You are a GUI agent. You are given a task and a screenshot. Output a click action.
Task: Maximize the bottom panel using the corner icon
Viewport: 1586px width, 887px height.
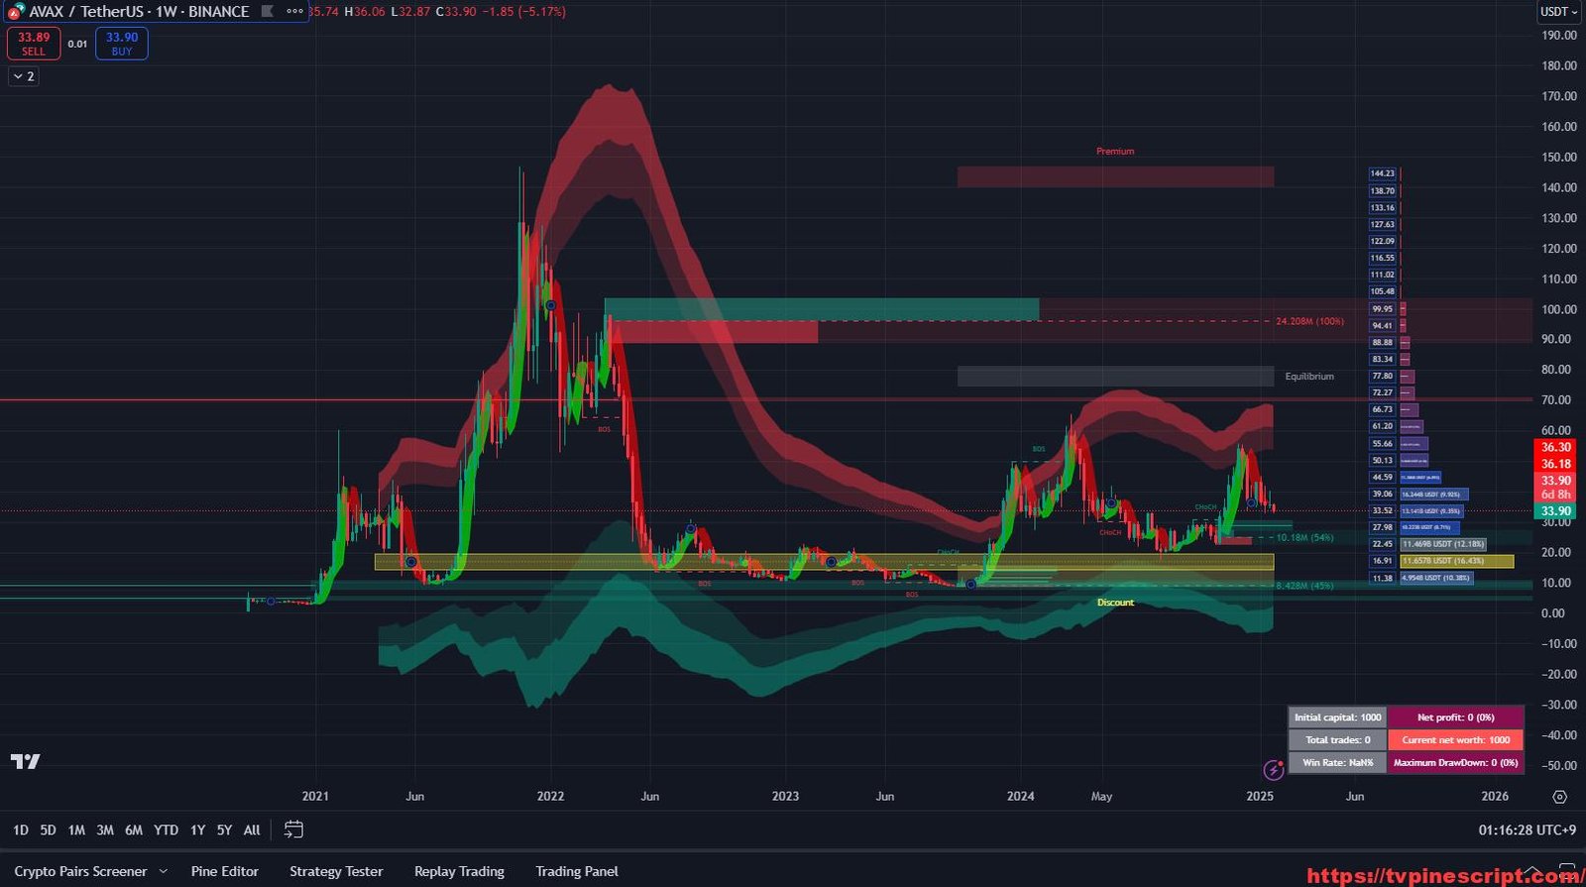click(x=1567, y=871)
